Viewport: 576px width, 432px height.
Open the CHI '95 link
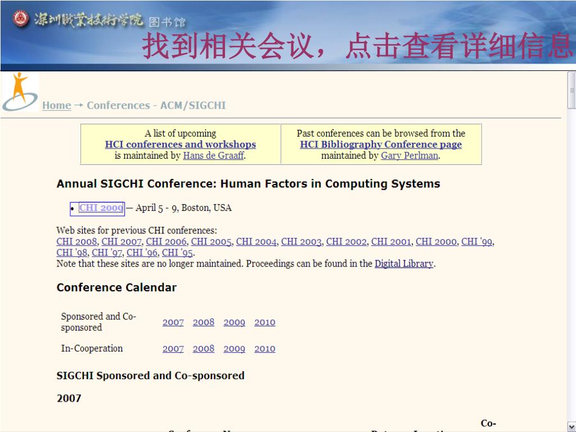pos(177,253)
